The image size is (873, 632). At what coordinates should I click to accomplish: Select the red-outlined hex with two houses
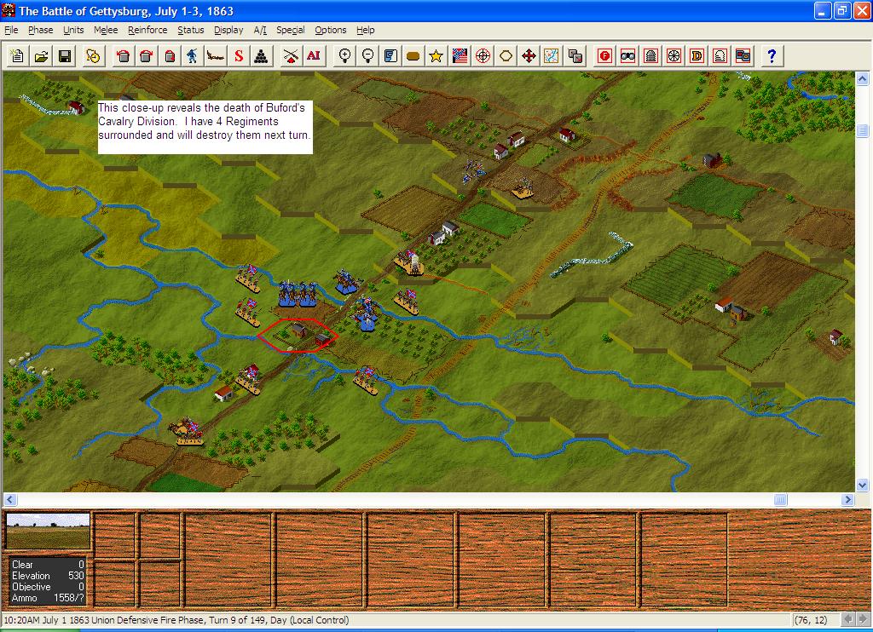pyautogui.click(x=298, y=336)
